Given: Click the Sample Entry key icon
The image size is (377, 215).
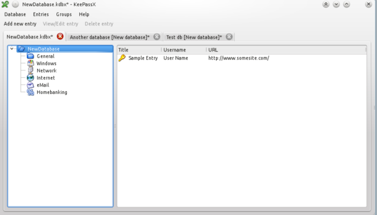Looking at the screenshot, I should pos(122,58).
